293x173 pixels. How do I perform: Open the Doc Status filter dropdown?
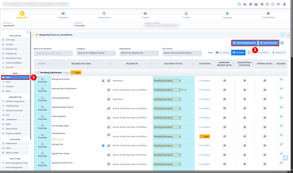(182, 53)
